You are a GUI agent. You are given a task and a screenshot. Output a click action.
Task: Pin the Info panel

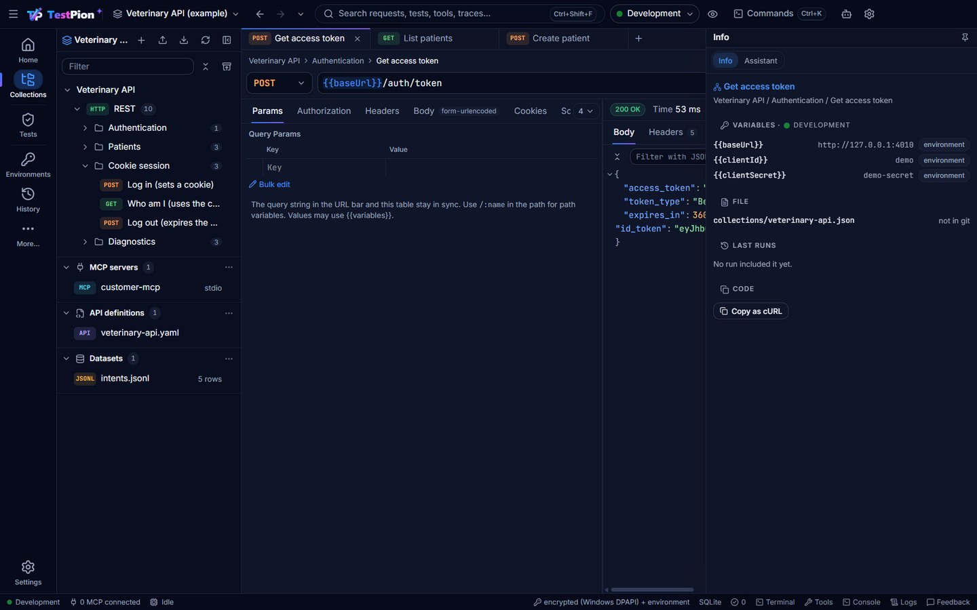(x=965, y=37)
